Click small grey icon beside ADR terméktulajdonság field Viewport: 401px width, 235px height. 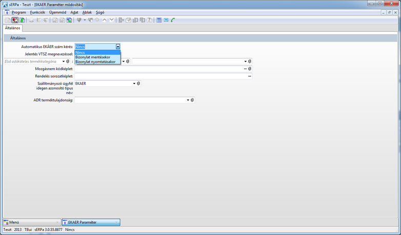point(192,100)
